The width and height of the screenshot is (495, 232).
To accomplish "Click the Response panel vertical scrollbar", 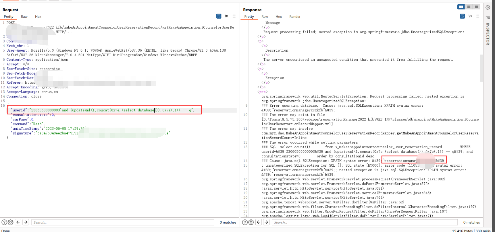I will (481, 68).
